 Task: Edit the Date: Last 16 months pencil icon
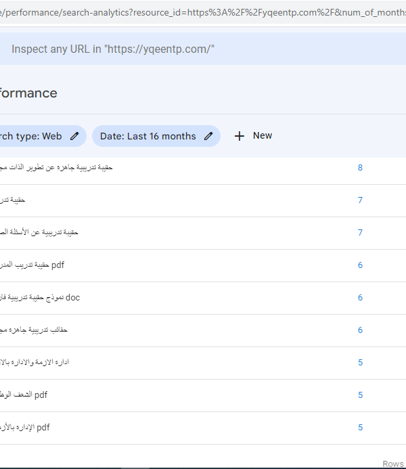pyautogui.click(x=208, y=136)
